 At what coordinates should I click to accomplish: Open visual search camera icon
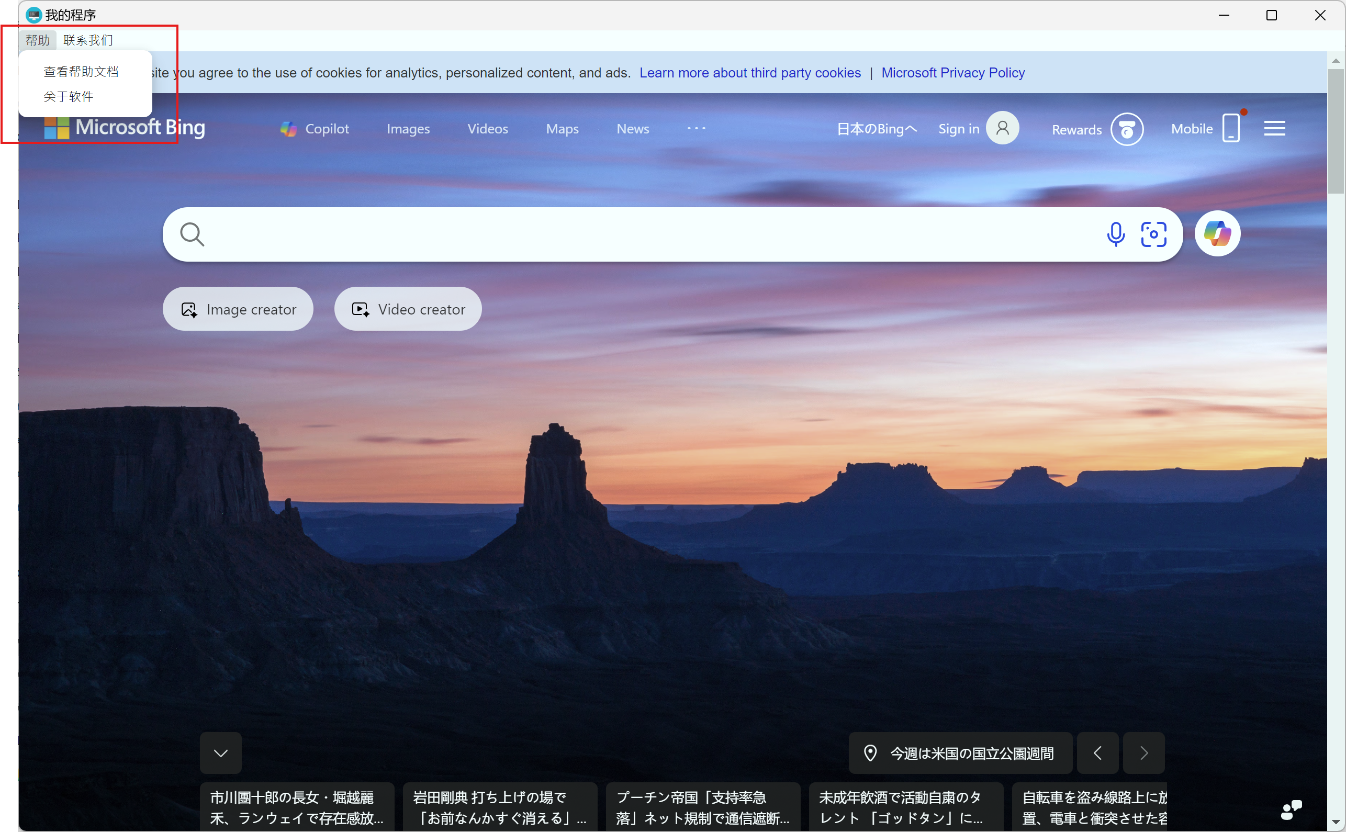click(1153, 234)
